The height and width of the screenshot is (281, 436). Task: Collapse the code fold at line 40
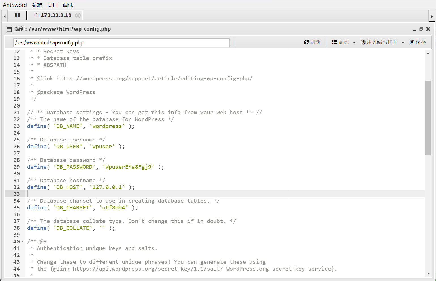23,241
